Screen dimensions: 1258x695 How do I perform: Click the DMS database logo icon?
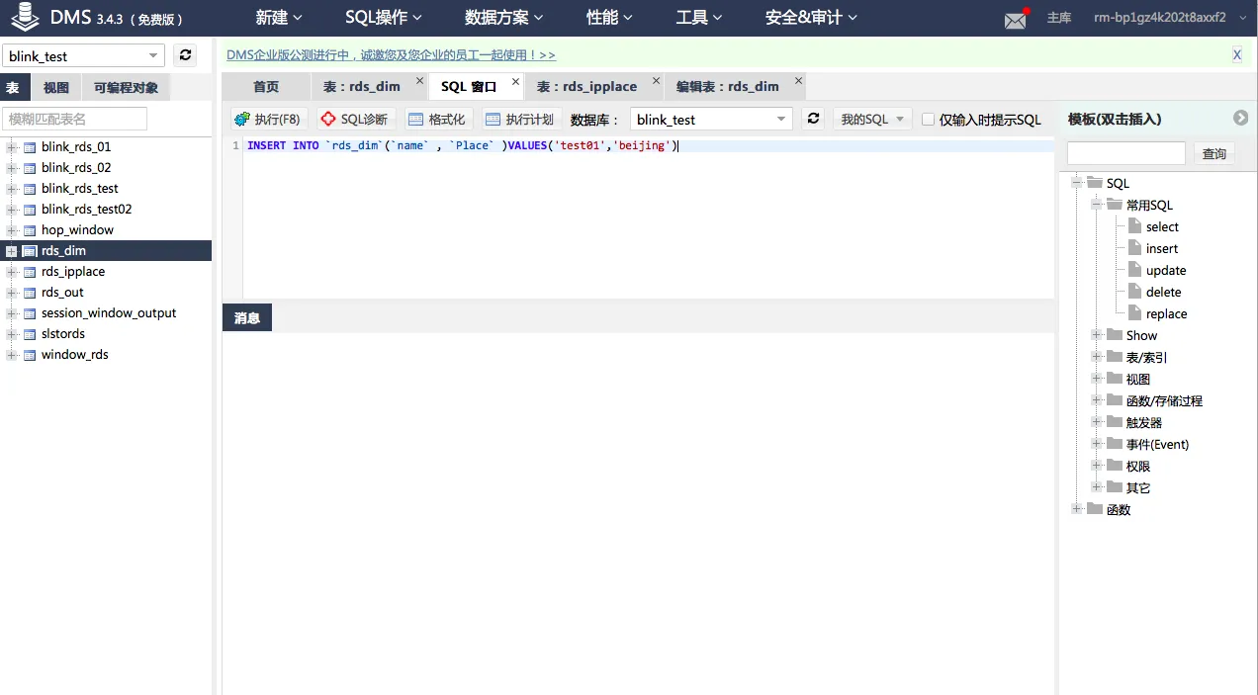(26, 18)
